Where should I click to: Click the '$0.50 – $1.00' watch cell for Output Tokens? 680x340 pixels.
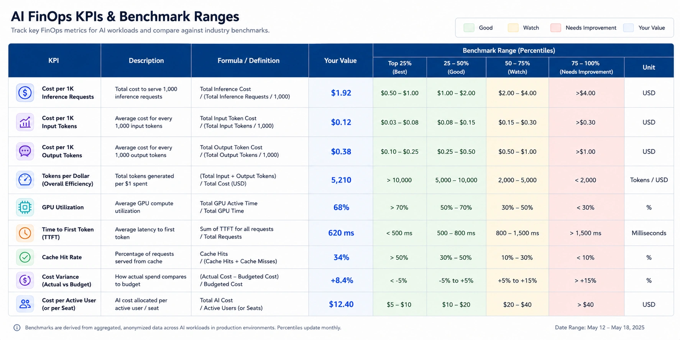(517, 151)
